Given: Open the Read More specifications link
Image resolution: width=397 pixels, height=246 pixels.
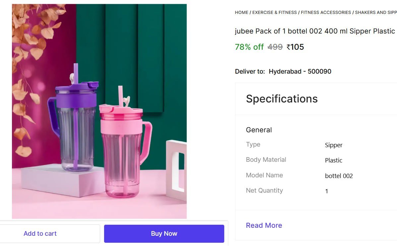Looking at the screenshot, I should pos(264,225).
